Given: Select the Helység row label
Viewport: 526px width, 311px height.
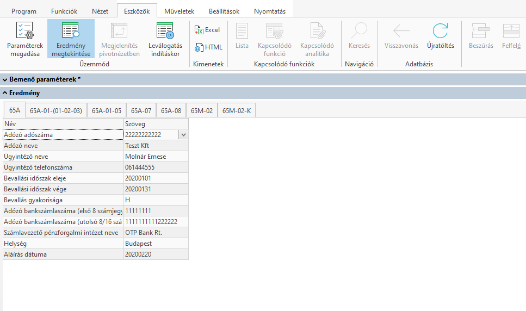Looking at the screenshot, I should (63, 244).
